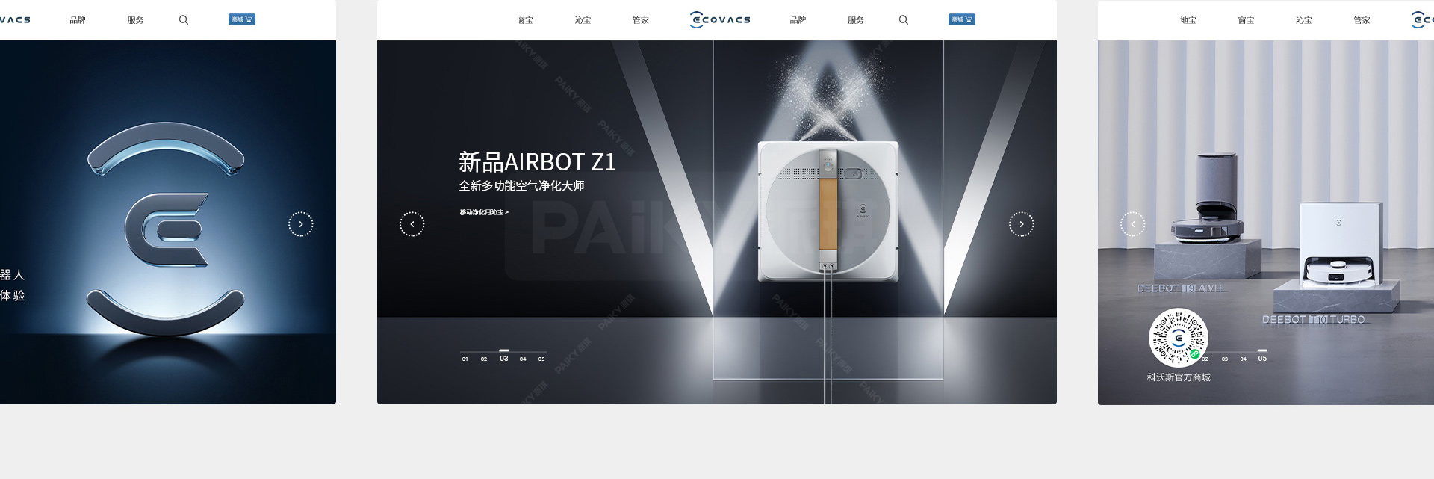Open 服务 menu in center panel
The width and height of the screenshot is (1434, 479).
point(856,20)
